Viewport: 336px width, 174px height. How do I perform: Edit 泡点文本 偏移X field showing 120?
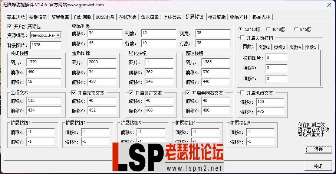270,102
